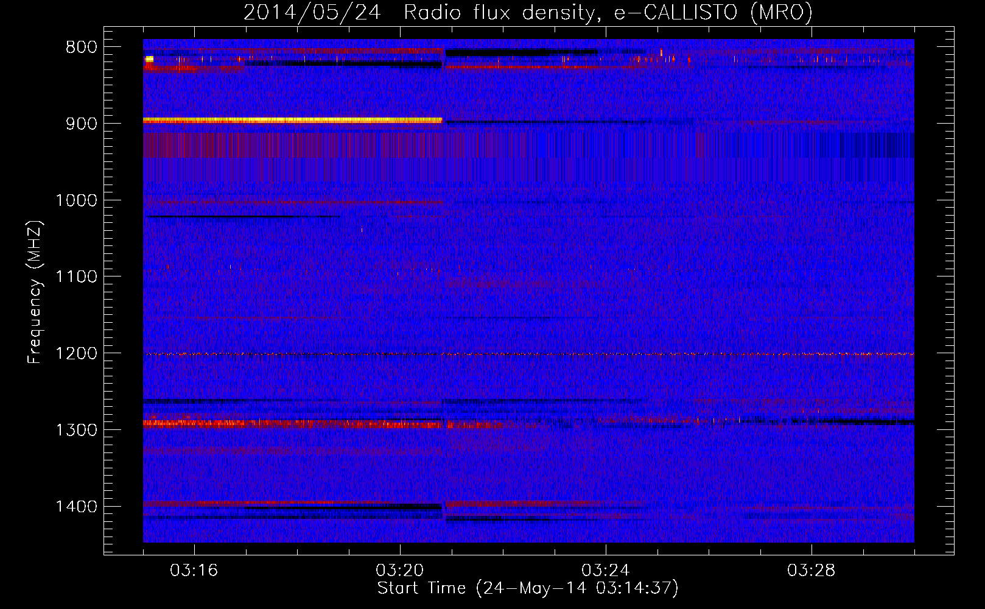Click the 1300 frequency tick label
985x609 pixels.
(x=76, y=430)
